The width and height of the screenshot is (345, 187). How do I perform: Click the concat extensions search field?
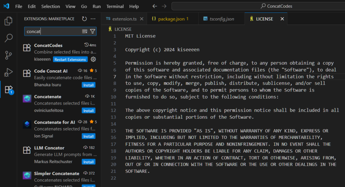click(53, 31)
